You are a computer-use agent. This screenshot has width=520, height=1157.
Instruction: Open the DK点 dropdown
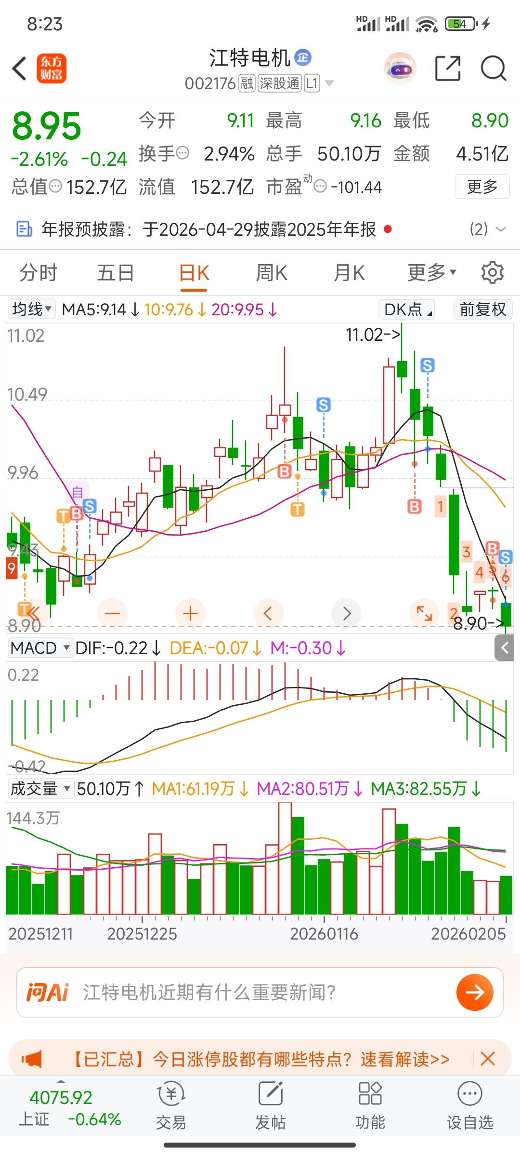tap(407, 309)
